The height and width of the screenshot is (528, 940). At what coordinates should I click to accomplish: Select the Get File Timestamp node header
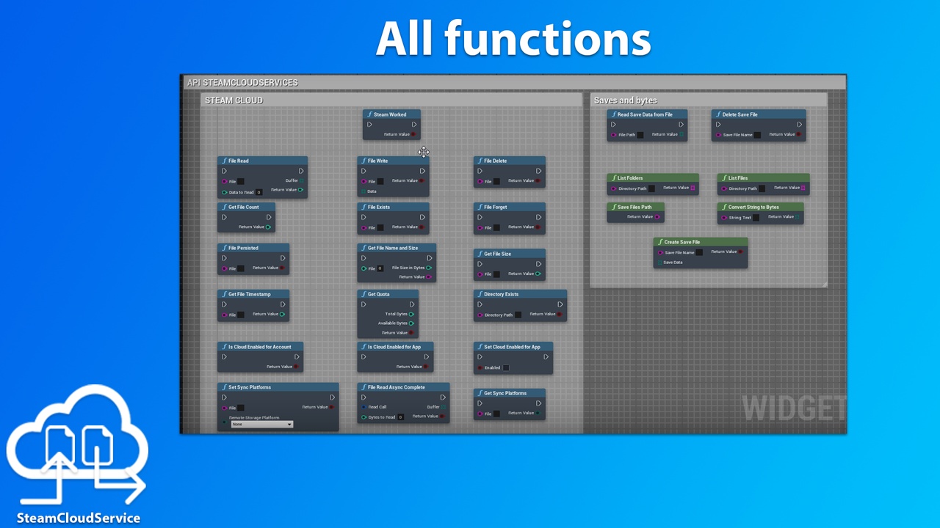[x=253, y=294]
